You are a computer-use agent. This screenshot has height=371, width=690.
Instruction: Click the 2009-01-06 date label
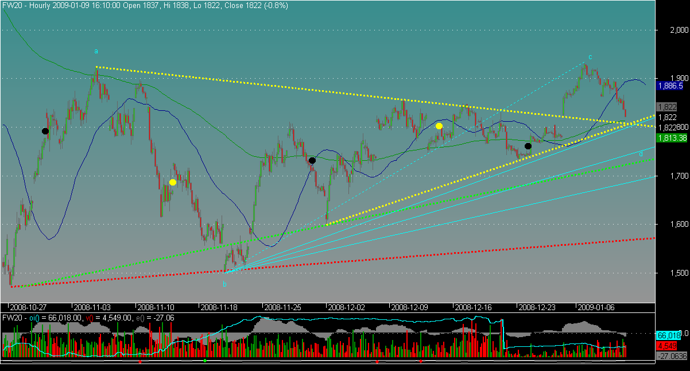[x=598, y=307]
